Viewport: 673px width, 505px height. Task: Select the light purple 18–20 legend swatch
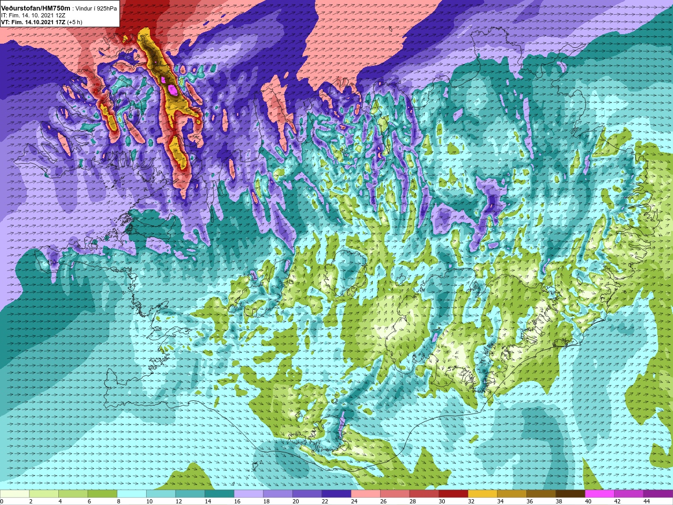[278, 494]
